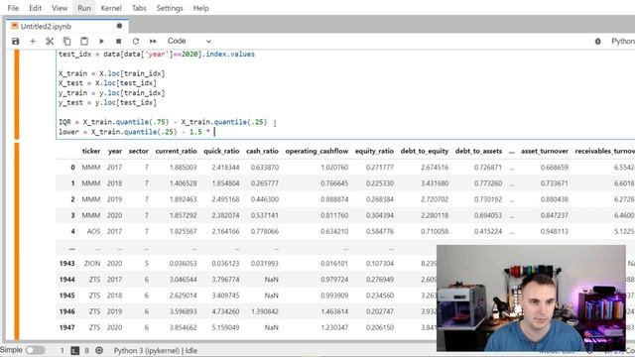Click the Python kernel name in the toolbar
Image resolution: width=635 pixels, height=357 pixels.
(623, 42)
